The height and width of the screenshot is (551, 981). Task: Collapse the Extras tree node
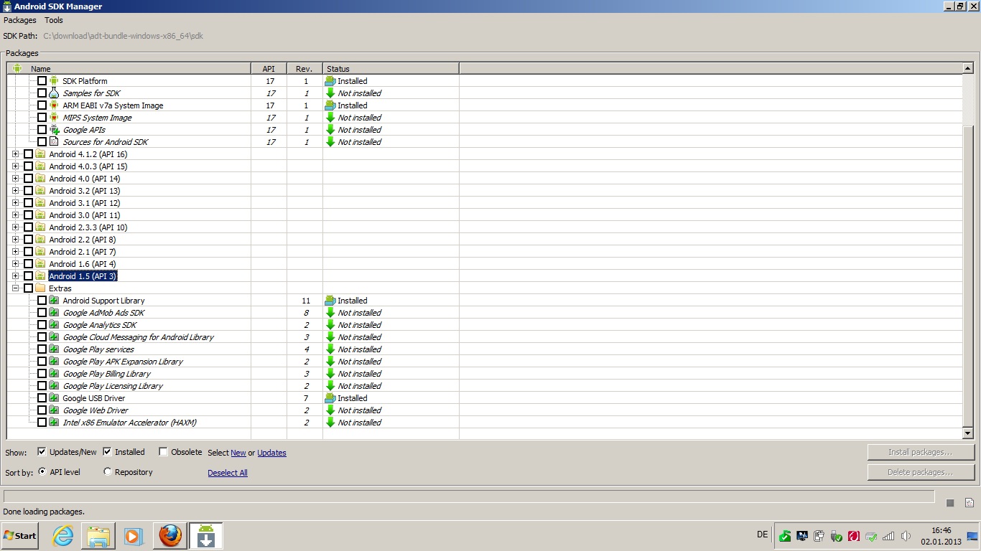tap(15, 288)
